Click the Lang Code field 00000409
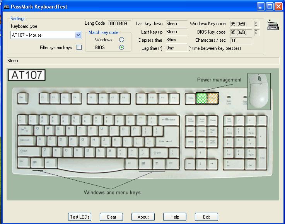Viewport: 285px width, 224px height. click(x=119, y=24)
